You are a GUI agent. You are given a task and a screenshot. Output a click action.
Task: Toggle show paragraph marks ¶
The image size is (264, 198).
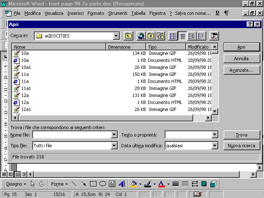click(226, 13)
